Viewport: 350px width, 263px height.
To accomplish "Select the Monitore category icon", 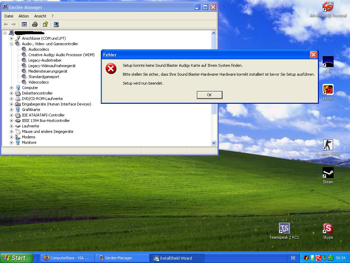I will pos(18,142).
